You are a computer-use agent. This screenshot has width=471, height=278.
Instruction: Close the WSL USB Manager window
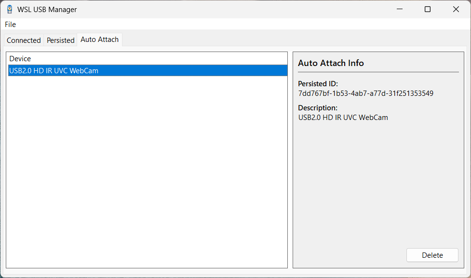tap(456, 9)
